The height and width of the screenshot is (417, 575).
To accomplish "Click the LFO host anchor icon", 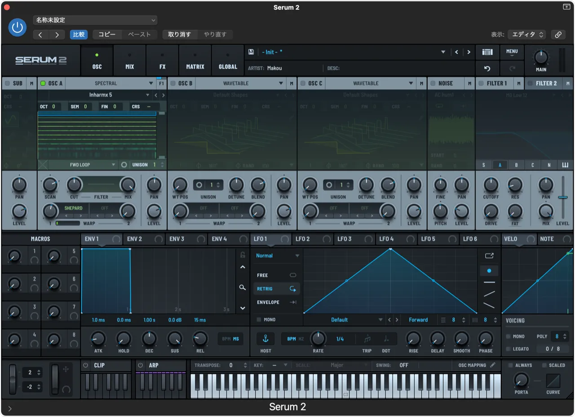I will click(265, 339).
